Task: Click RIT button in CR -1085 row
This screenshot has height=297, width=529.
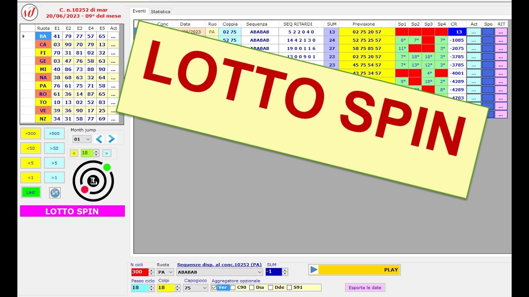Action: (x=501, y=40)
